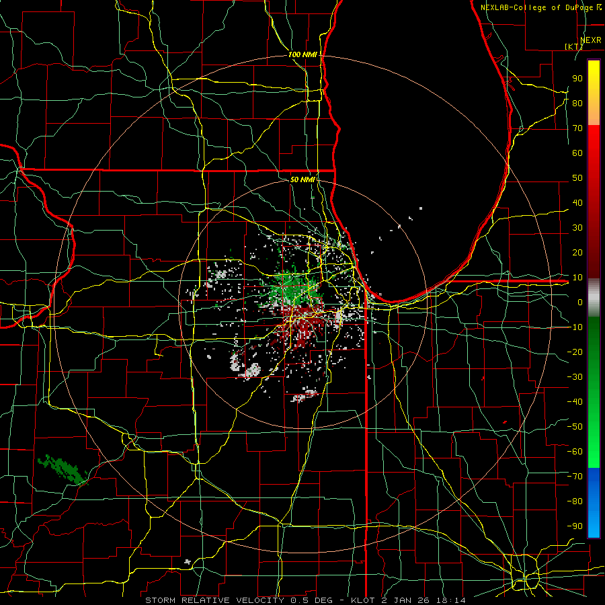Click the "NEXR" label at top right

[590, 40]
